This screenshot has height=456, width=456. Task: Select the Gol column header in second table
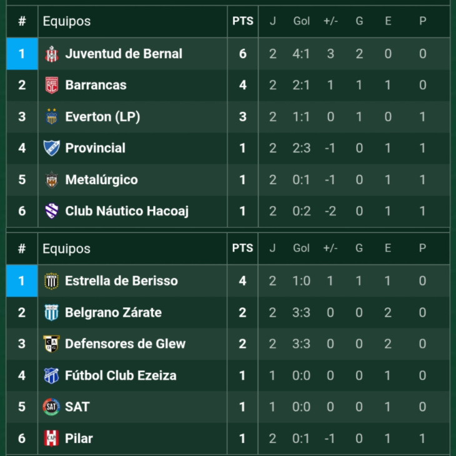(301, 248)
